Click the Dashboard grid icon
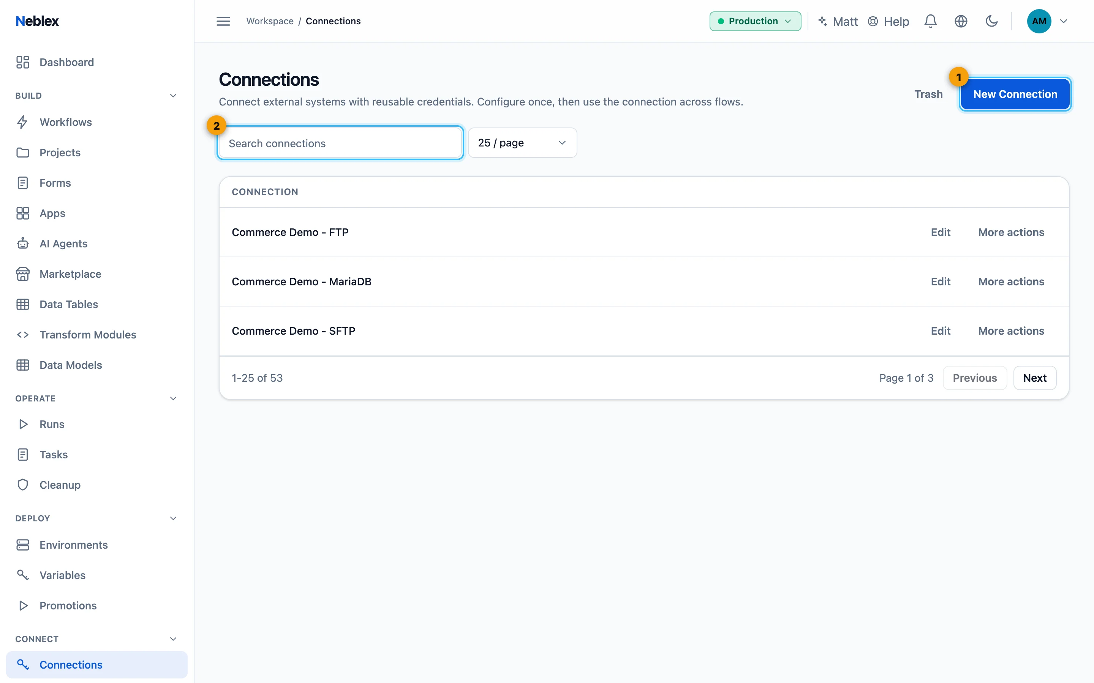 23,62
